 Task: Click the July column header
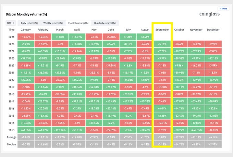pos(128,30)
